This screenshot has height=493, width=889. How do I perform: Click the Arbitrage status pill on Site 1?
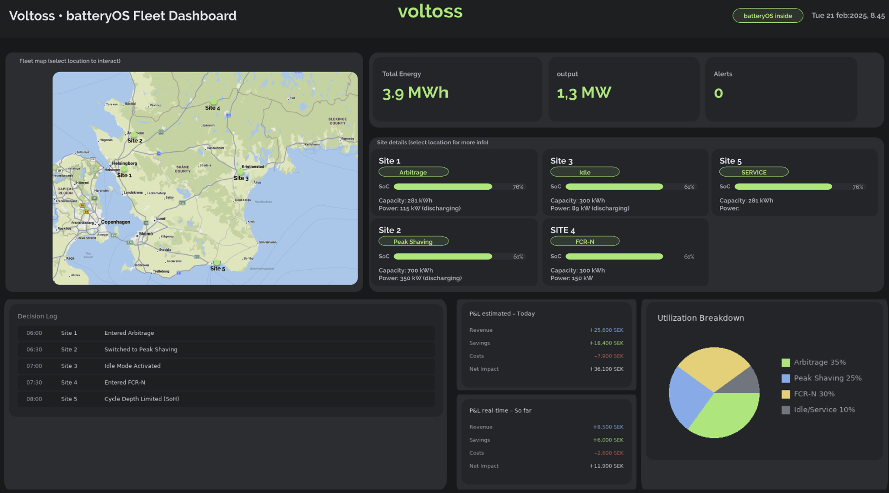(413, 172)
